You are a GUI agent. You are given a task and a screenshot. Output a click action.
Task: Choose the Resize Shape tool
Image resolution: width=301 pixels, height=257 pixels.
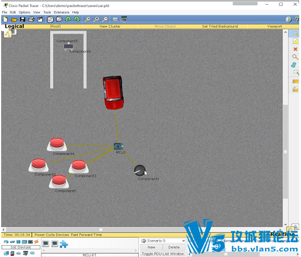[296, 73]
